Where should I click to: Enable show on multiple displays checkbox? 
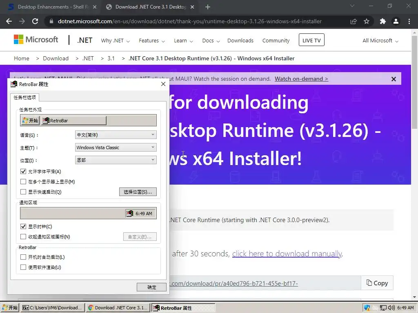(x=23, y=181)
